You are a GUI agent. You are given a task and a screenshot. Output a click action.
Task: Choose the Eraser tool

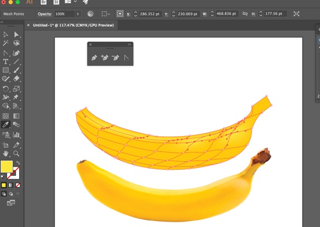point(16,78)
